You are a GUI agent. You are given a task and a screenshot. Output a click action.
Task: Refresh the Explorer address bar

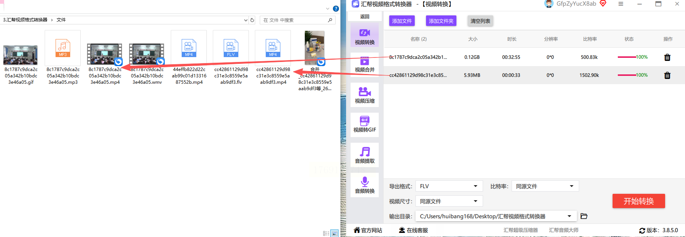pyautogui.click(x=252, y=20)
